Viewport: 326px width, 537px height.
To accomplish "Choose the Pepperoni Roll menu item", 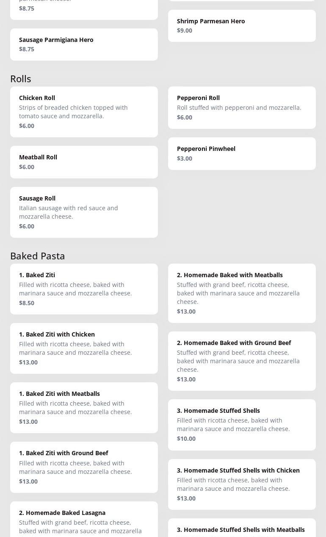I will click(x=242, y=107).
